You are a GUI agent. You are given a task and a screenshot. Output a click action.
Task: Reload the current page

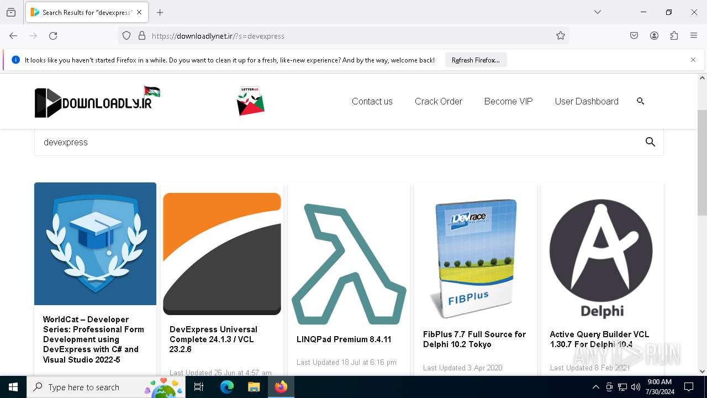[53, 36]
